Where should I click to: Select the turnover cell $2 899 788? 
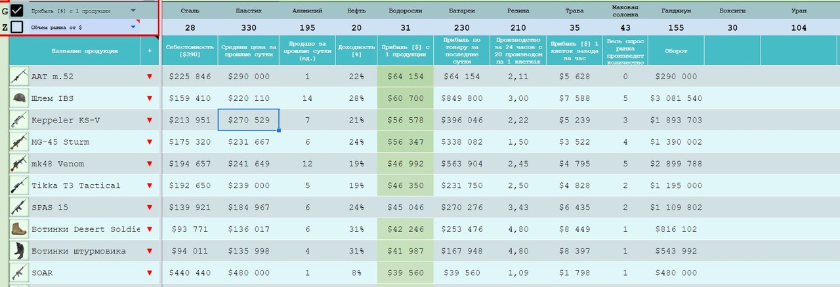[x=676, y=164]
